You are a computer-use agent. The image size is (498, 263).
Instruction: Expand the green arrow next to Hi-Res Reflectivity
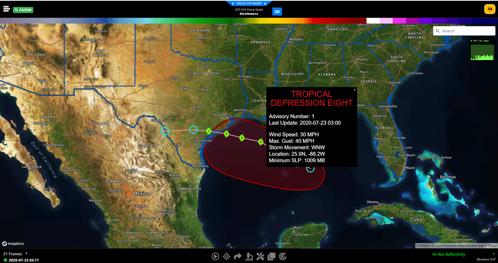(x=494, y=253)
